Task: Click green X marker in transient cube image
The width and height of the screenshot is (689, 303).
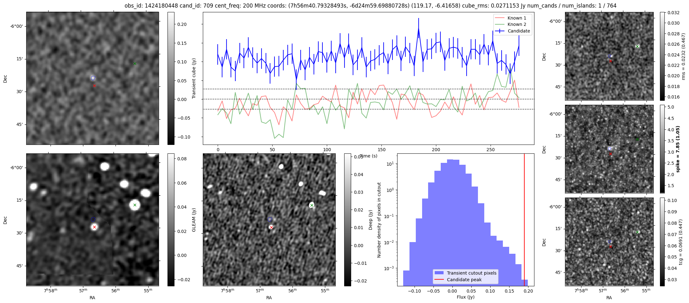Action: pos(135,64)
